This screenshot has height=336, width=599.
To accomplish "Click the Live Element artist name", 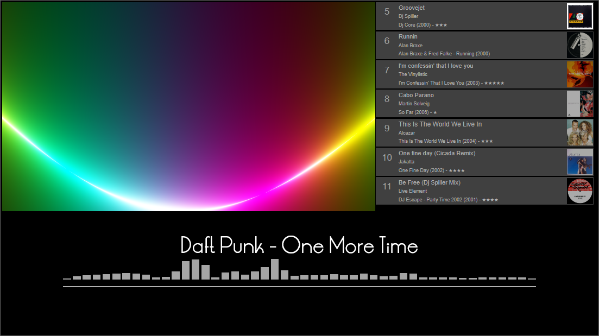I will click(413, 191).
